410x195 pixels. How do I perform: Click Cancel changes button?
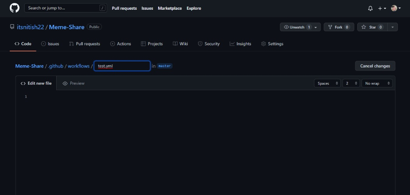[x=375, y=66]
